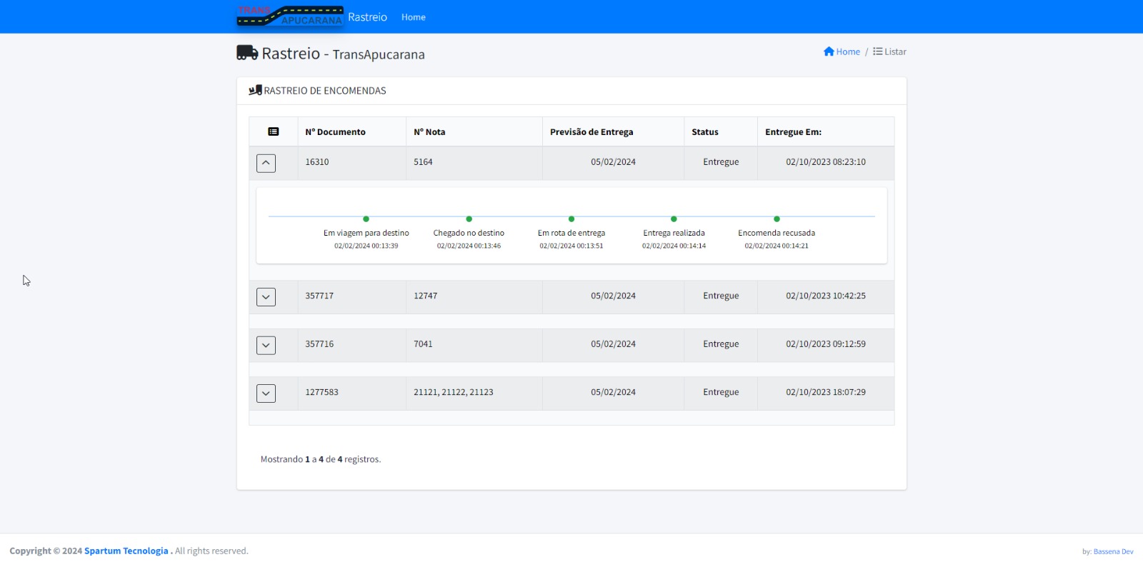
Task: Click the truck icon beside Rastreio heading
Action: (x=247, y=53)
